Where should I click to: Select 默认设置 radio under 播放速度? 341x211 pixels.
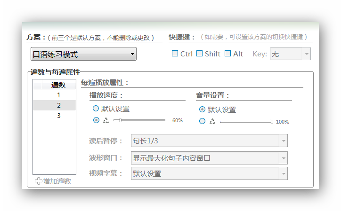[96, 109]
